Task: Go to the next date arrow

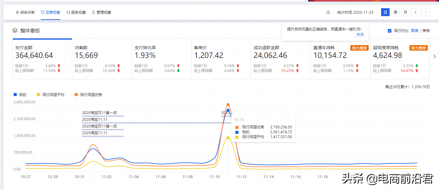Action: click(x=426, y=13)
